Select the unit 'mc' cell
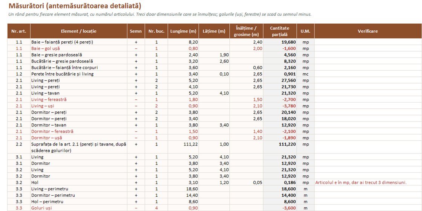Screen dimensions: 422x211 (x=305, y=74)
